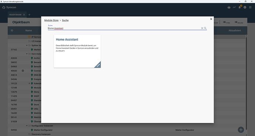
Task: Open notifications bell icon
Action: pos(239,7)
